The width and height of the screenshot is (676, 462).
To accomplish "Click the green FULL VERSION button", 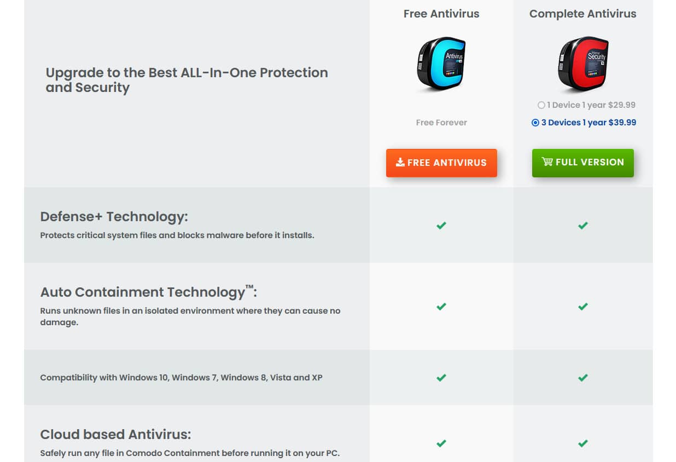I will coord(583,163).
